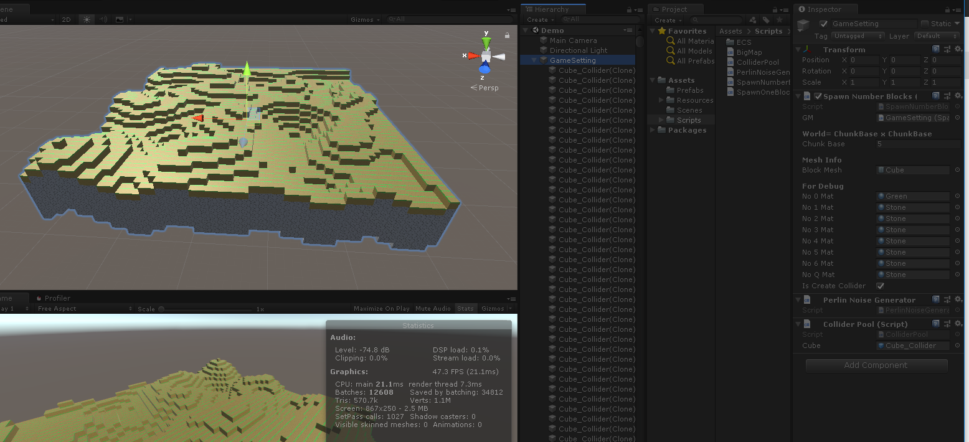This screenshot has height=442, width=969.
Task: Click Search by Type icon in Project
Action: pos(754,20)
